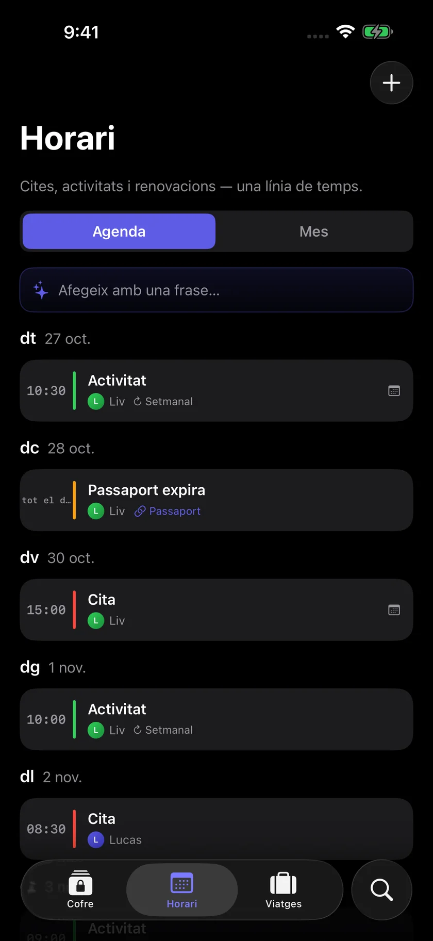Click Setmanal recurrence label on 10:00 Activitat
Image resolution: width=433 pixels, height=941 pixels.
[x=163, y=730]
